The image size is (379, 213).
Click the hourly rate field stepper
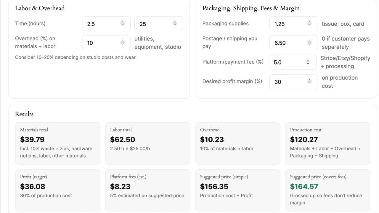coord(175,23)
